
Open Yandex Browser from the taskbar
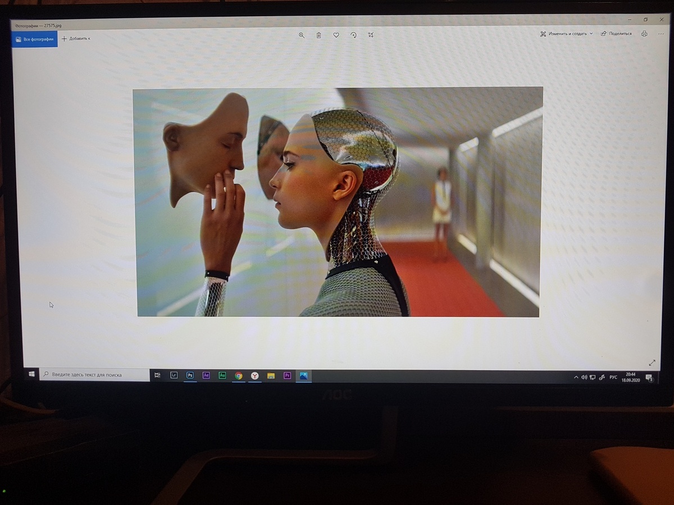pyautogui.click(x=255, y=376)
